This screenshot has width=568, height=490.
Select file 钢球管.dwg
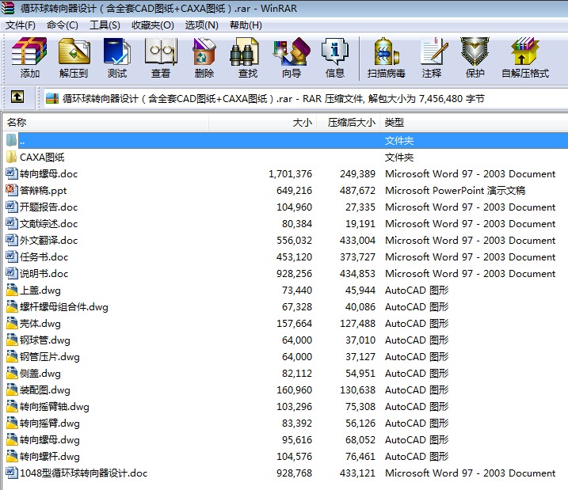pyautogui.click(x=45, y=340)
